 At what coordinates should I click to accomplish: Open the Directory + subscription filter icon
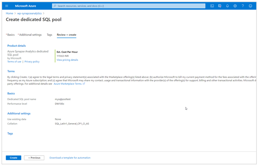click(x=220, y=6)
